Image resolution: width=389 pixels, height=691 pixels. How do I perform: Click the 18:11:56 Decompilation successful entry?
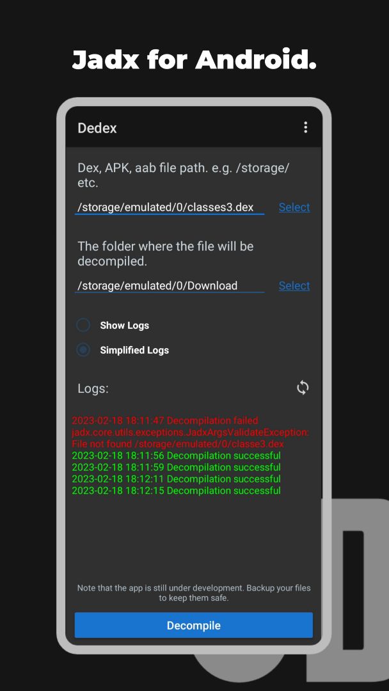176,456
